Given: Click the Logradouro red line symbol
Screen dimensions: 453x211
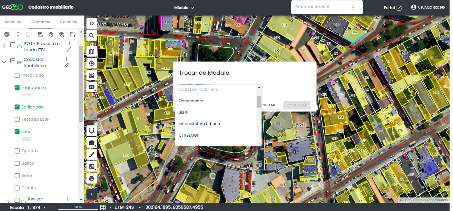Looking at the screenshot, I should pos(26,95).
